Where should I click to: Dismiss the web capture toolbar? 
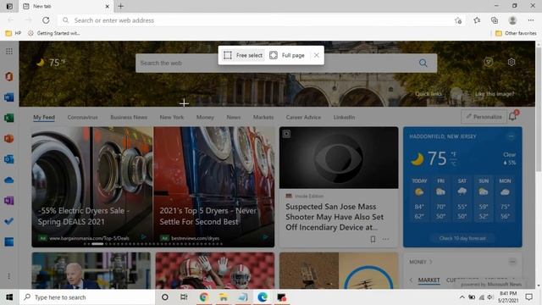316,55
